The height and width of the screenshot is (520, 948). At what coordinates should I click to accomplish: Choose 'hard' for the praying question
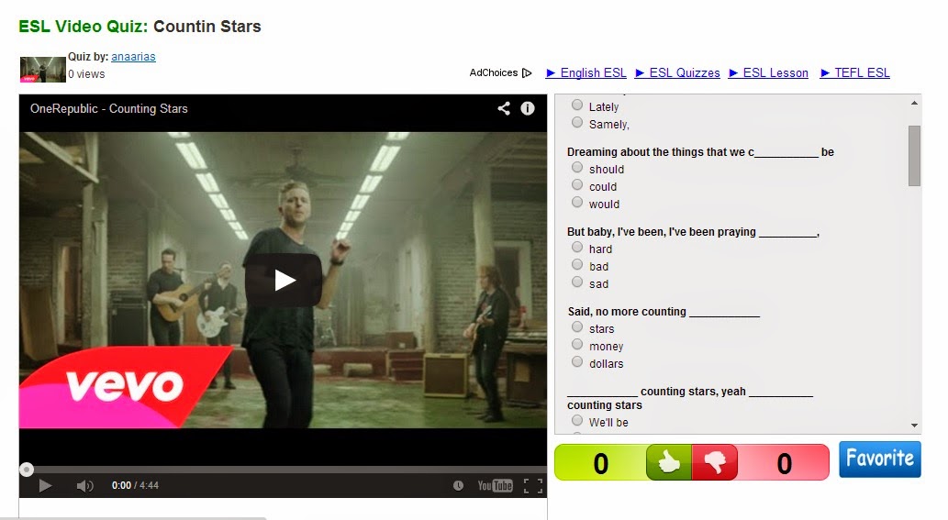tap(577, 247)
